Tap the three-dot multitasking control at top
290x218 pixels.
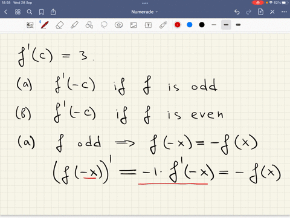tap(145, 3)
